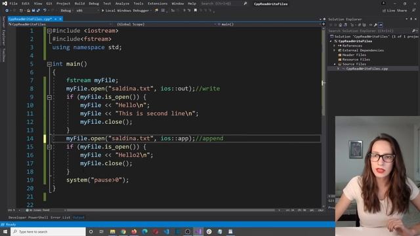
Task: Click the Undo toolbar icon
Action: [45, 10]
